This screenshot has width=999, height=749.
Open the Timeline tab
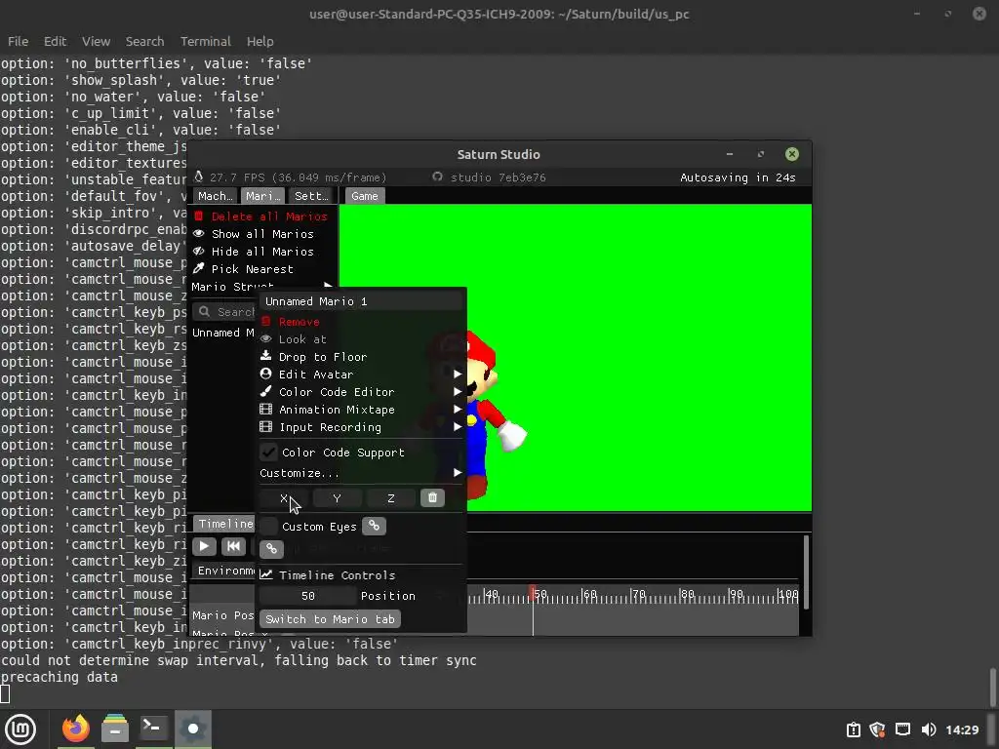[224, 524]
